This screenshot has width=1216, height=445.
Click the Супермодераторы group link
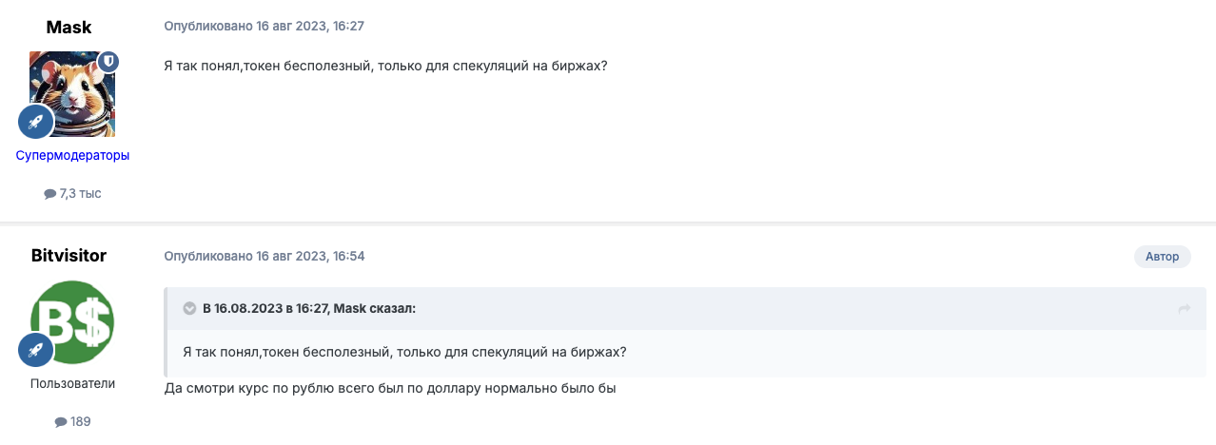click(x=72, y=155)
